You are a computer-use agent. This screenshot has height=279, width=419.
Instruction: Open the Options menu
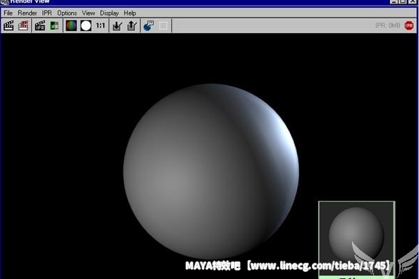pos(67,13)
